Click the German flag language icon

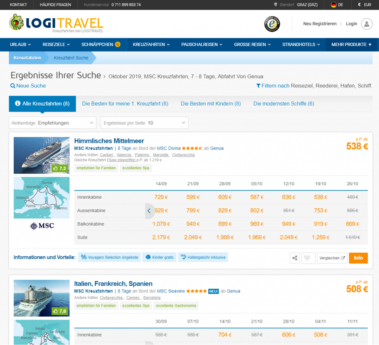pos(333,4)
